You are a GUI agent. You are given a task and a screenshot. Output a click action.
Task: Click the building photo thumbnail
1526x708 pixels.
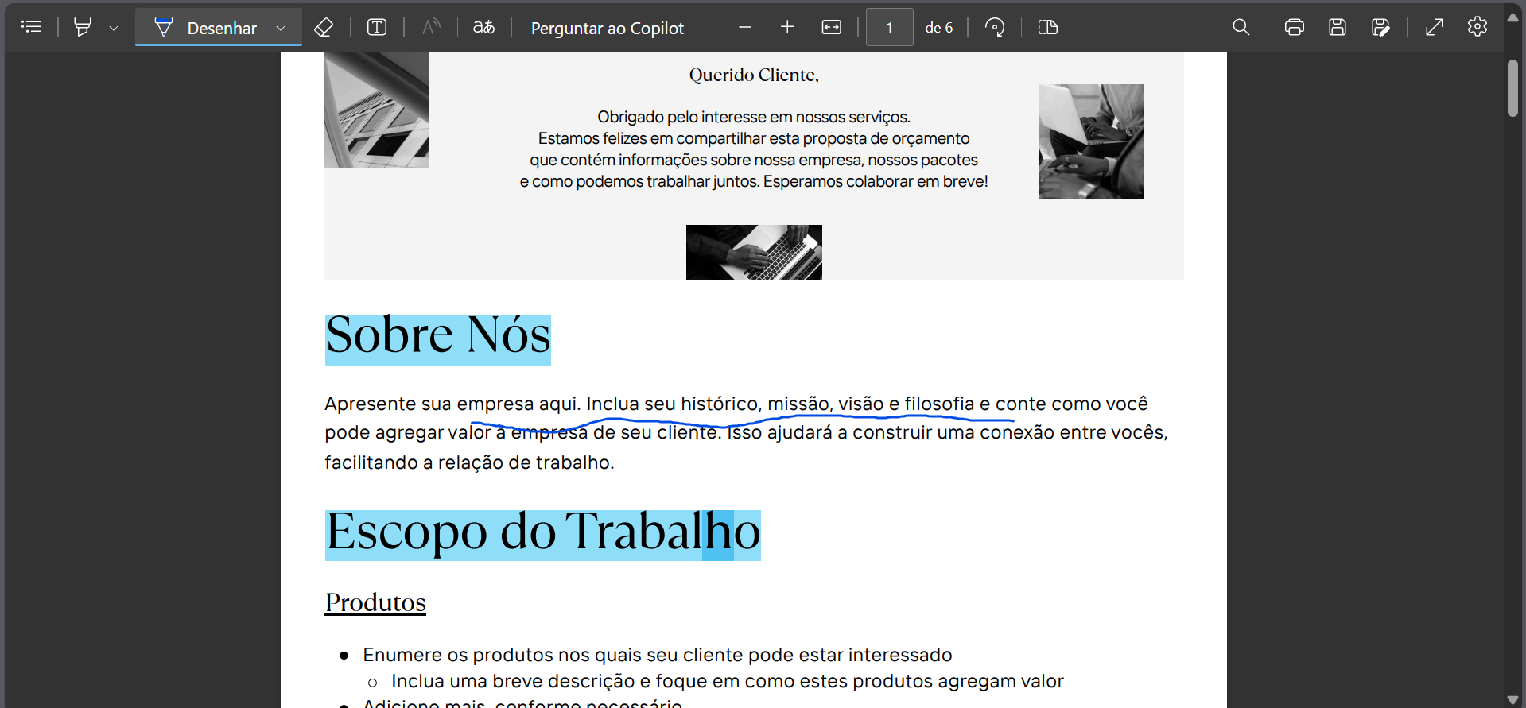coord(376,110)
